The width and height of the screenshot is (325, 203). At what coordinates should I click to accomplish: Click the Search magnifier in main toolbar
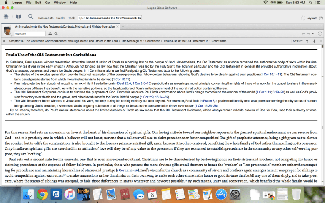tap(31, 17)
